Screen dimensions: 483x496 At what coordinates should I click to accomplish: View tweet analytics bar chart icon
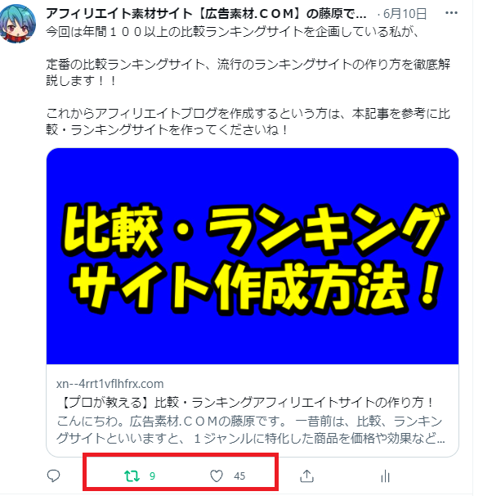[386, 476]
